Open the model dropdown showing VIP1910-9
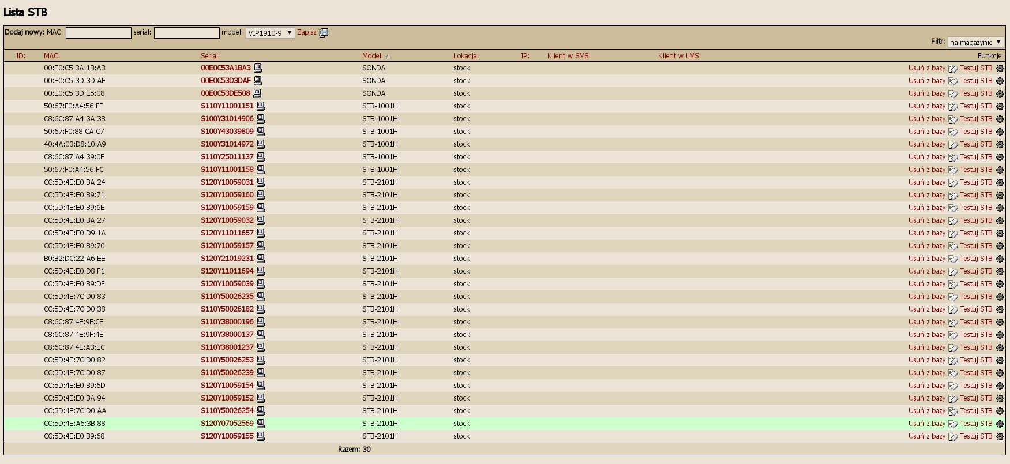 pos(270,33)
